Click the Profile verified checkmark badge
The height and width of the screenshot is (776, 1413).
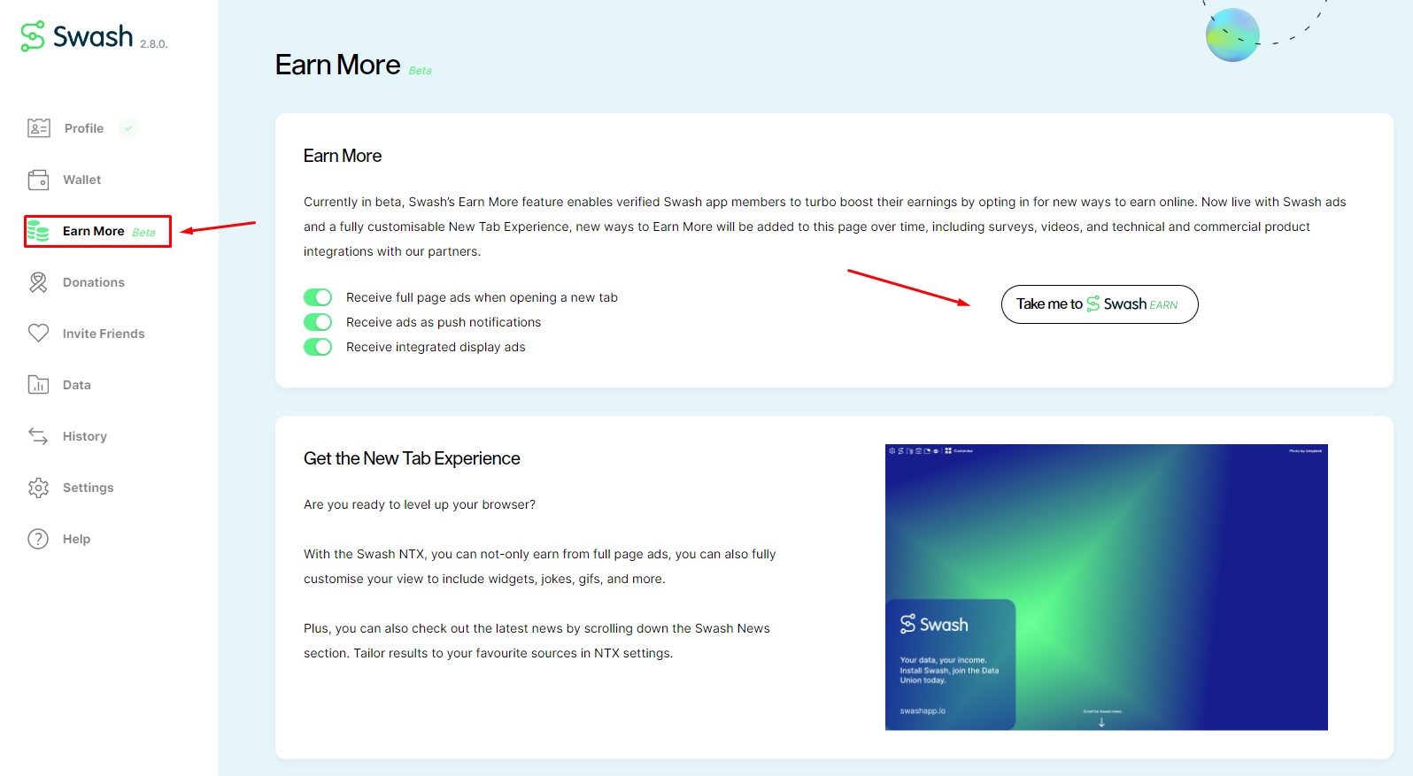(x=128, y=128)
